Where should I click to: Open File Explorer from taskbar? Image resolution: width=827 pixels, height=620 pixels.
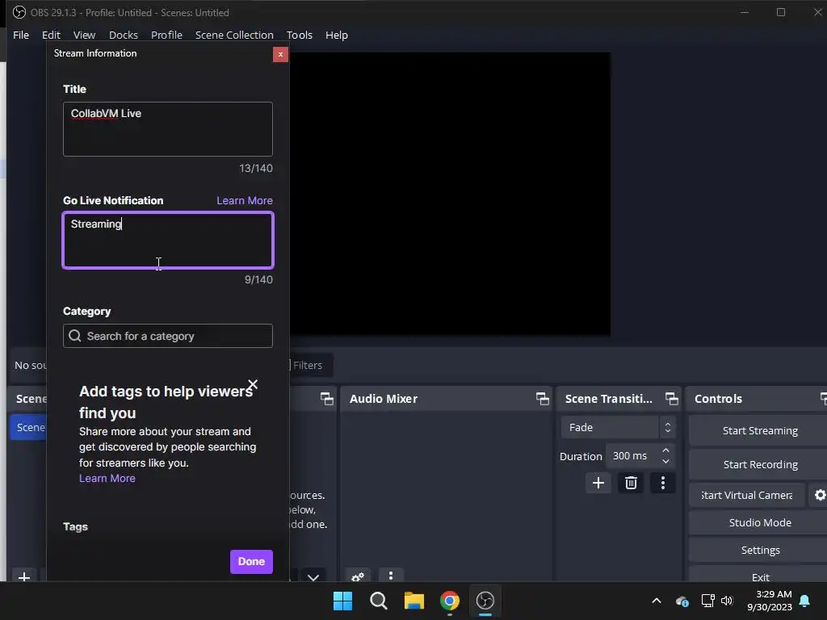point(414,601)
